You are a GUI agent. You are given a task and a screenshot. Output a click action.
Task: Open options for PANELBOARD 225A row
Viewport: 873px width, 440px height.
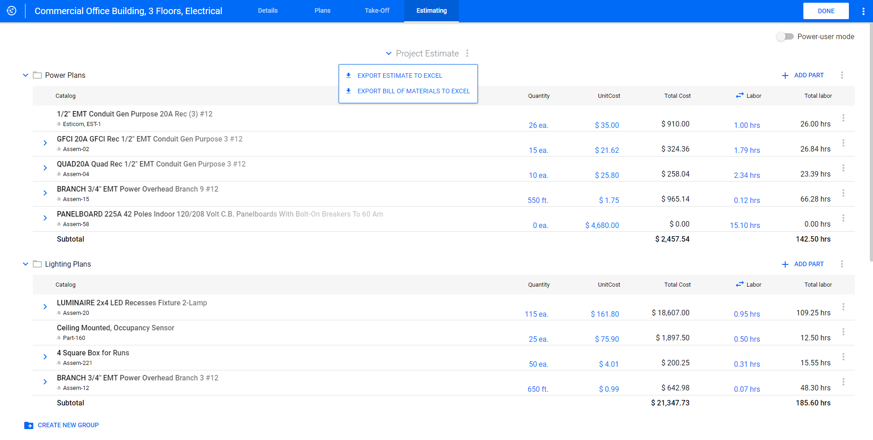pyautogui.click(x=843, y=218)
